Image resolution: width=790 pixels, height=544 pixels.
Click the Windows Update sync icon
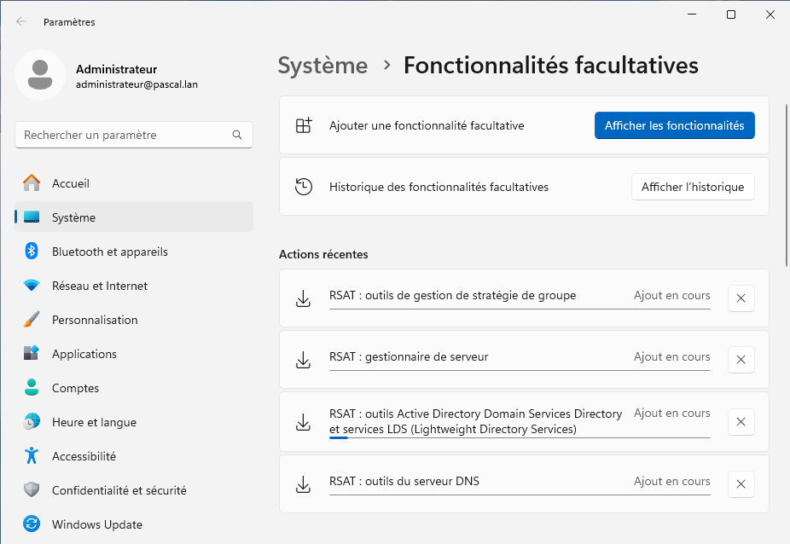[32, 524]
